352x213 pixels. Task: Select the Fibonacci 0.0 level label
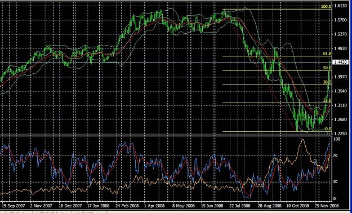point(328,128)
